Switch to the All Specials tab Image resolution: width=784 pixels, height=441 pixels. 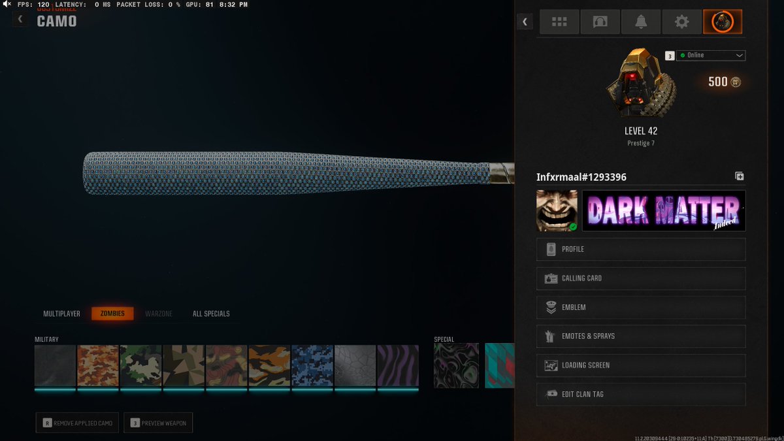tap(211, 314)
